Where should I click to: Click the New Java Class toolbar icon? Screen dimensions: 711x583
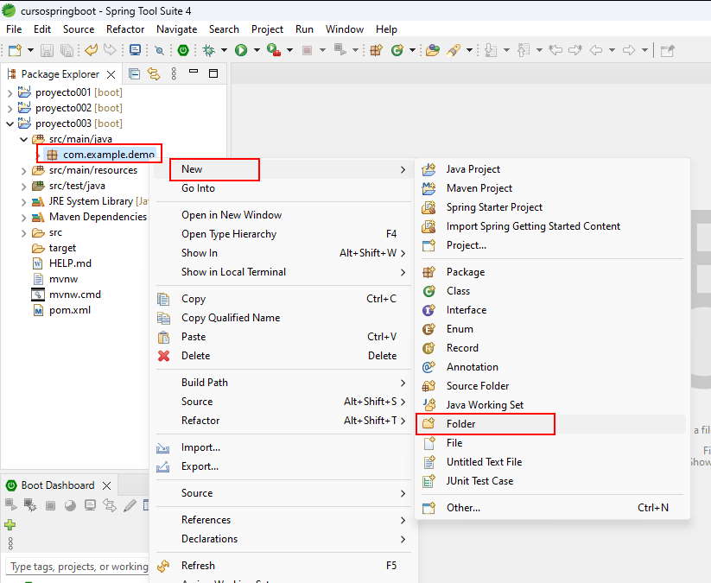pyautogui.click(x=397, y=50)
